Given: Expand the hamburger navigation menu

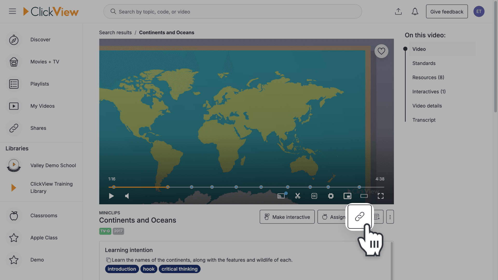Looking at the screenshot, I should point(12,11).
